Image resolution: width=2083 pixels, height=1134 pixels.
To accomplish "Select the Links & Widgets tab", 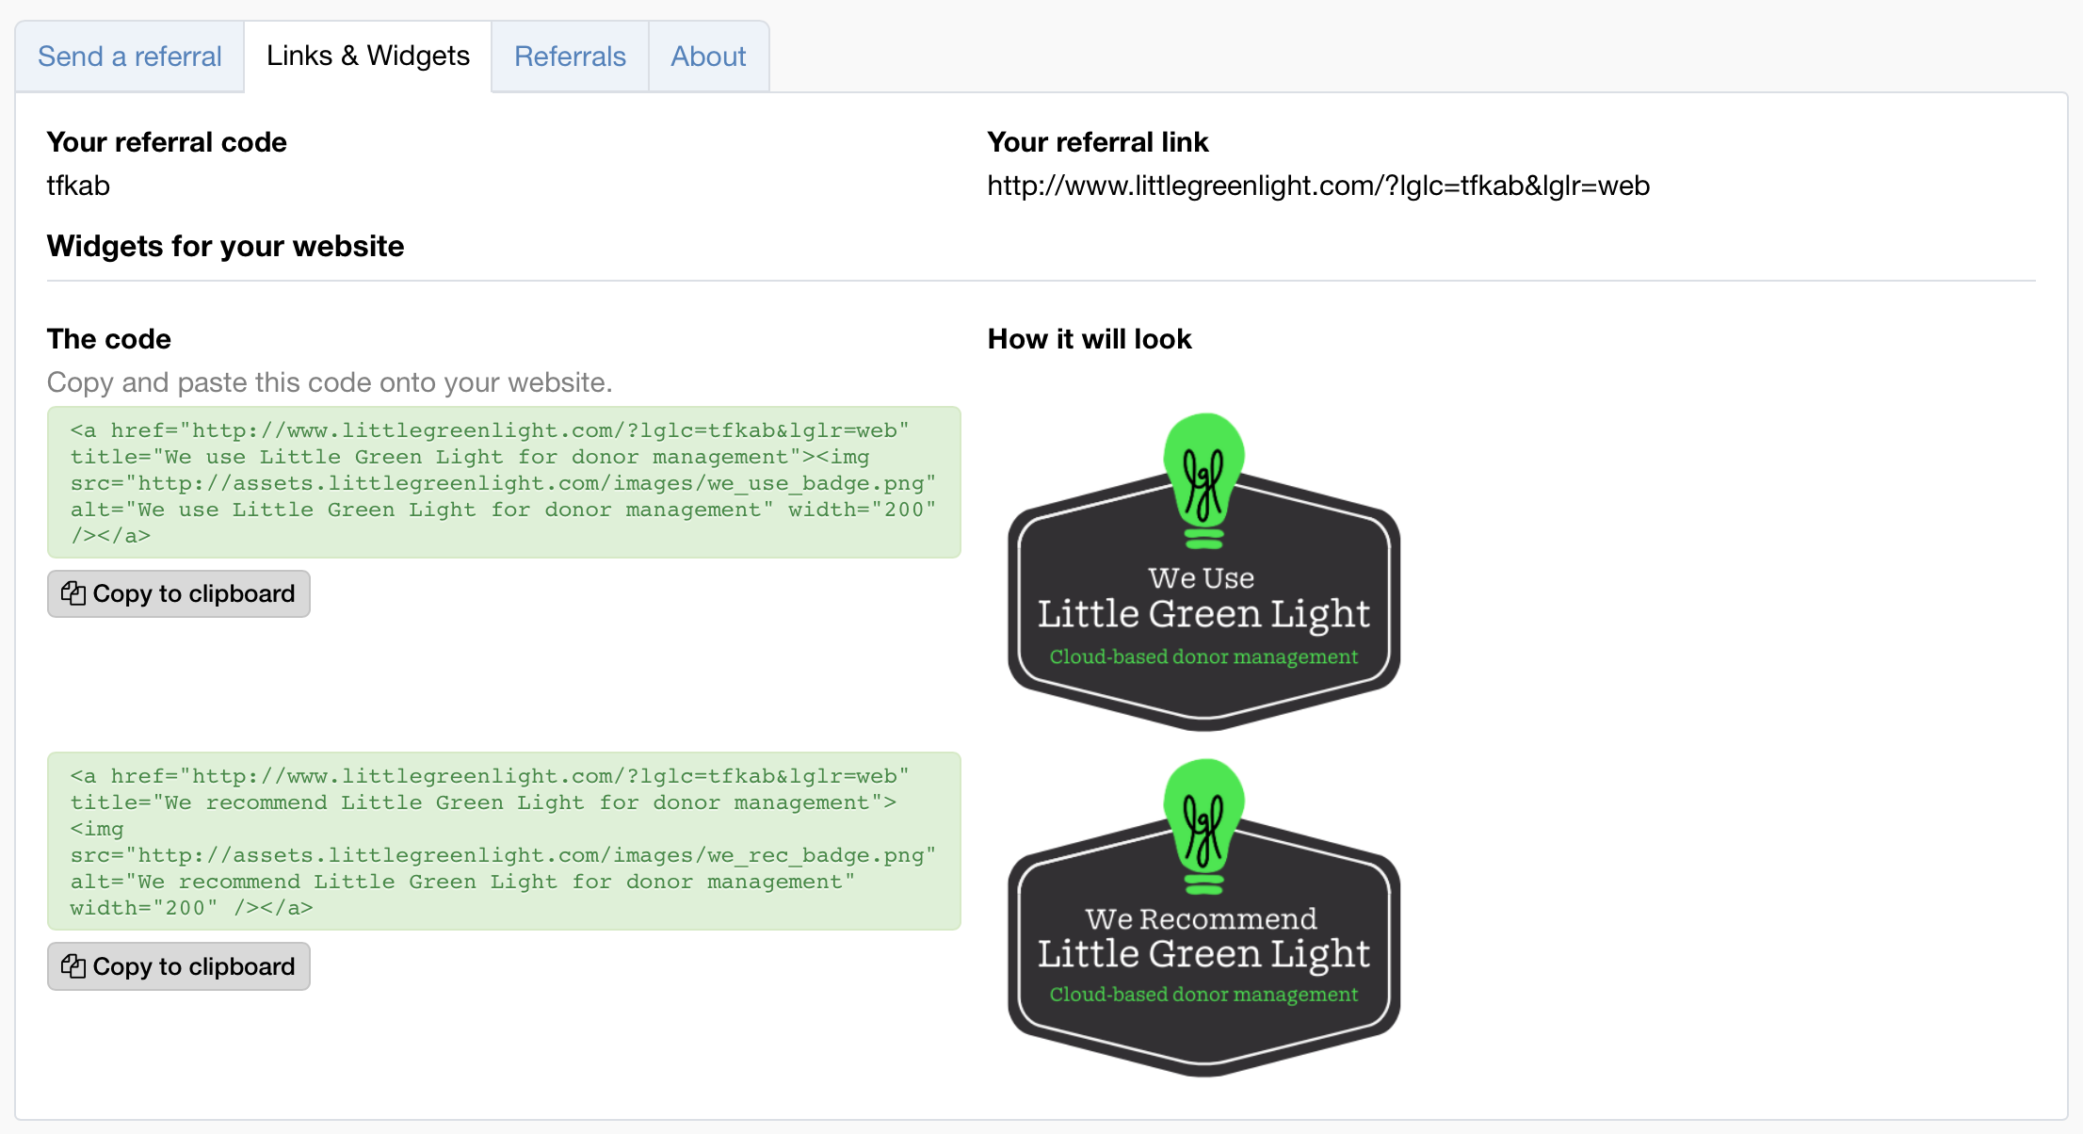I will [x=367, y=56].
